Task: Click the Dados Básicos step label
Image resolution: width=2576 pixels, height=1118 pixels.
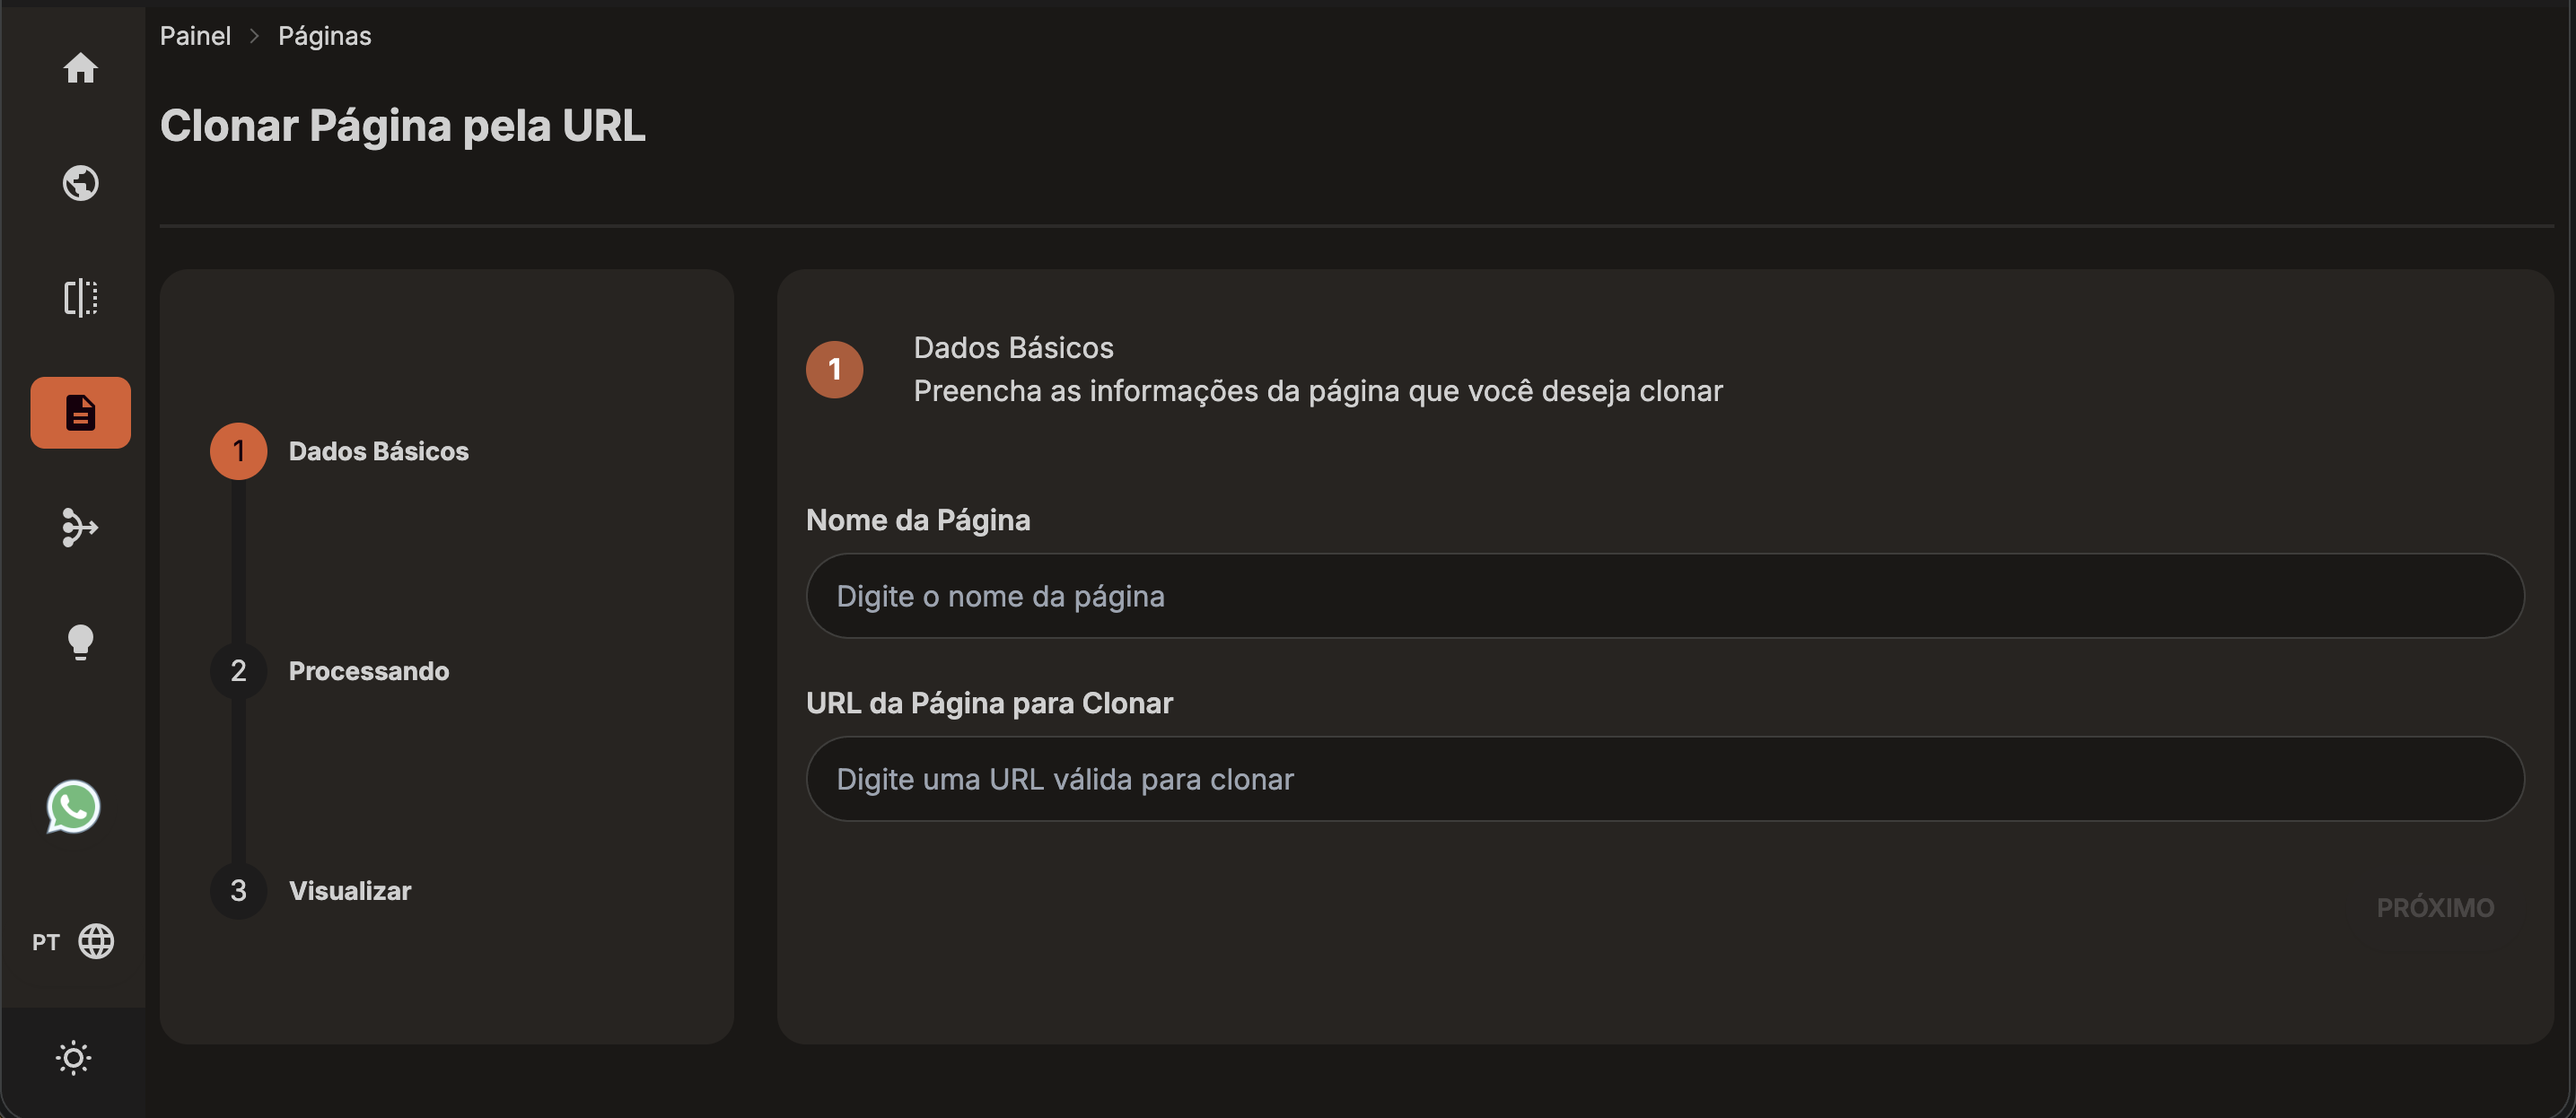Action: click(x=378, y=450)
